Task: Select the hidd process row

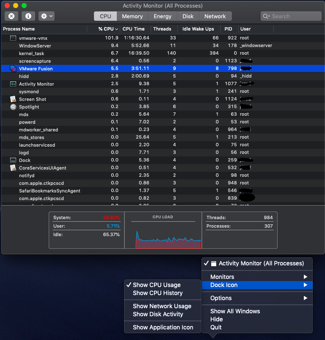Action: coord(163,76)
